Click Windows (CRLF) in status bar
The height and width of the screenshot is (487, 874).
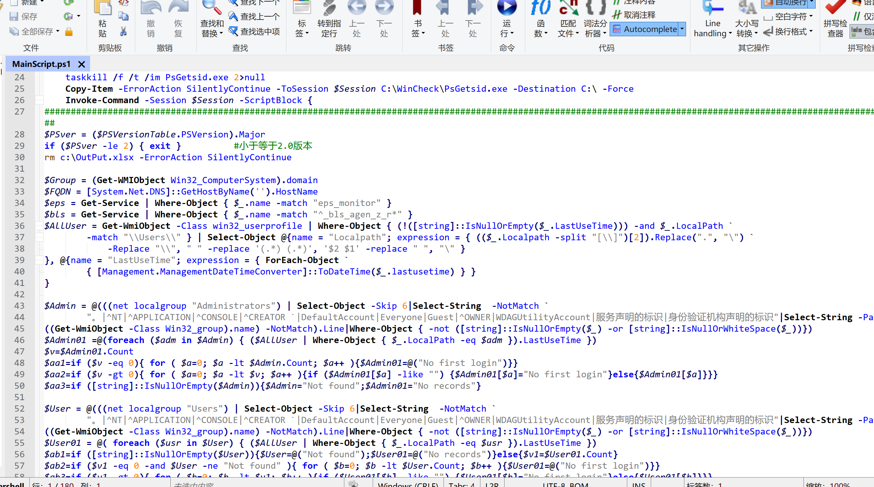pyautogui.click(x=408, y=485)
